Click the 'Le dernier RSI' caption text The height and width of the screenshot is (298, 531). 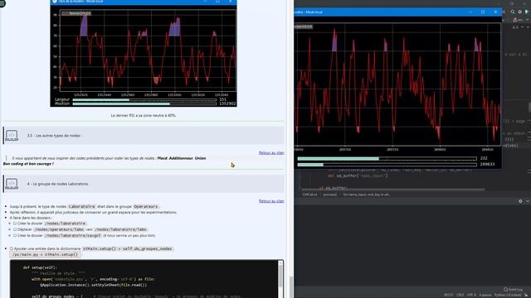pyautogui.click(x=144, y=115)
